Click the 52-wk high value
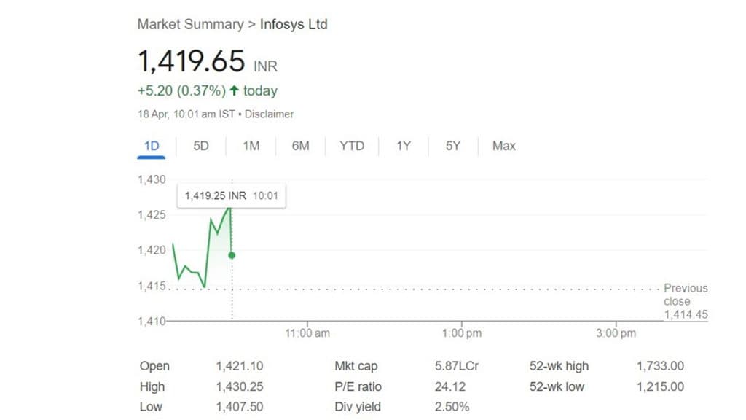This screenshot has width=746, height=420. pyautogui.click(x=660, y=366)
